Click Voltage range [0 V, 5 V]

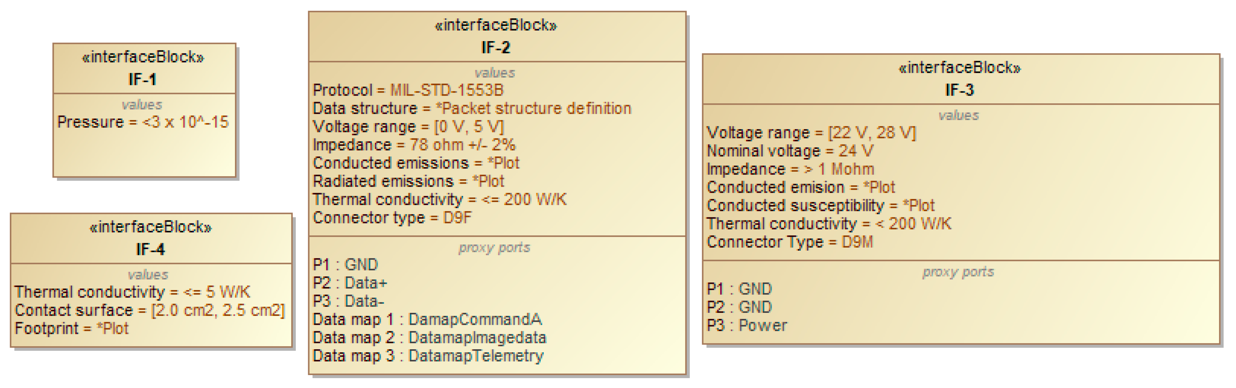408,126
